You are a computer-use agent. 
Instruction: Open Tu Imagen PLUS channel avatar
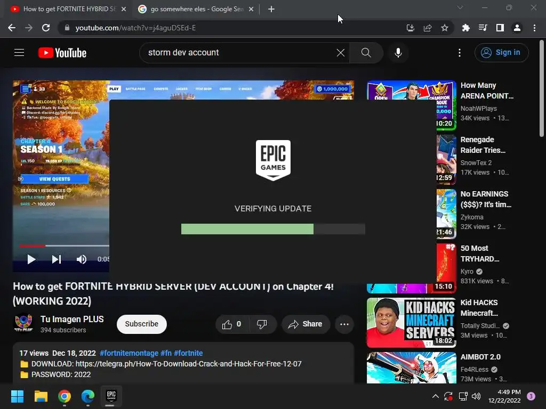point(23,323)
